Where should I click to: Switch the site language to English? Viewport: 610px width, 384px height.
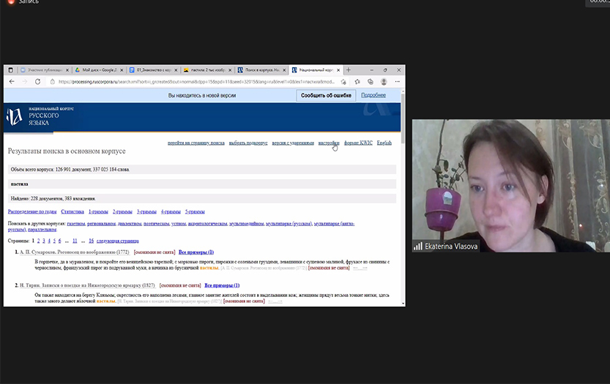click(384, 143)
